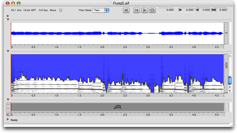Expand the collapsed top panel triangle
Viewport: 237px width, 133px height.
(x=8, y=16)
